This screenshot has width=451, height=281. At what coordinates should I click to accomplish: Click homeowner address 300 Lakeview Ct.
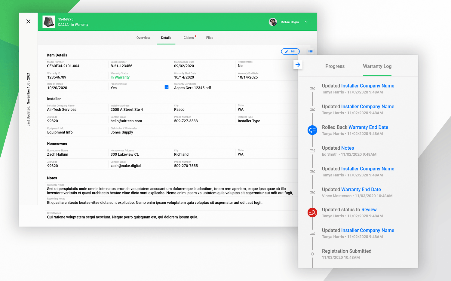(x=125, y=154)
